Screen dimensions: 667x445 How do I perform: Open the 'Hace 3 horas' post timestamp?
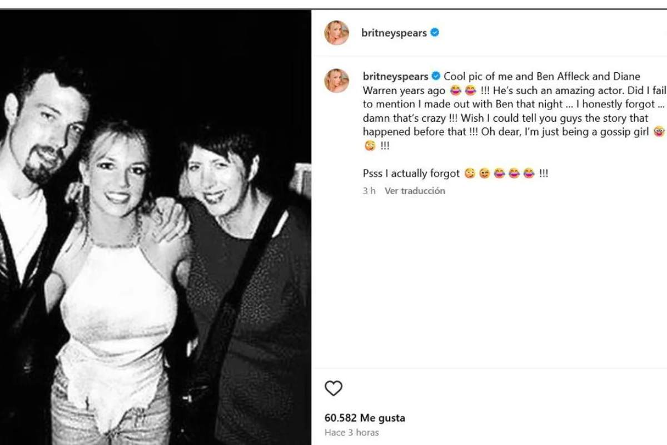[x=351, y=432]
